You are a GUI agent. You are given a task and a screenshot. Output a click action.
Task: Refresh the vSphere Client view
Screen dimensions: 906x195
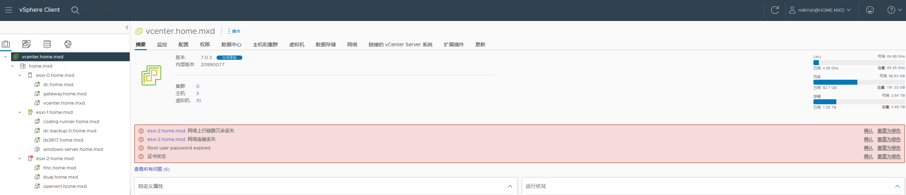tap(775, 10)
